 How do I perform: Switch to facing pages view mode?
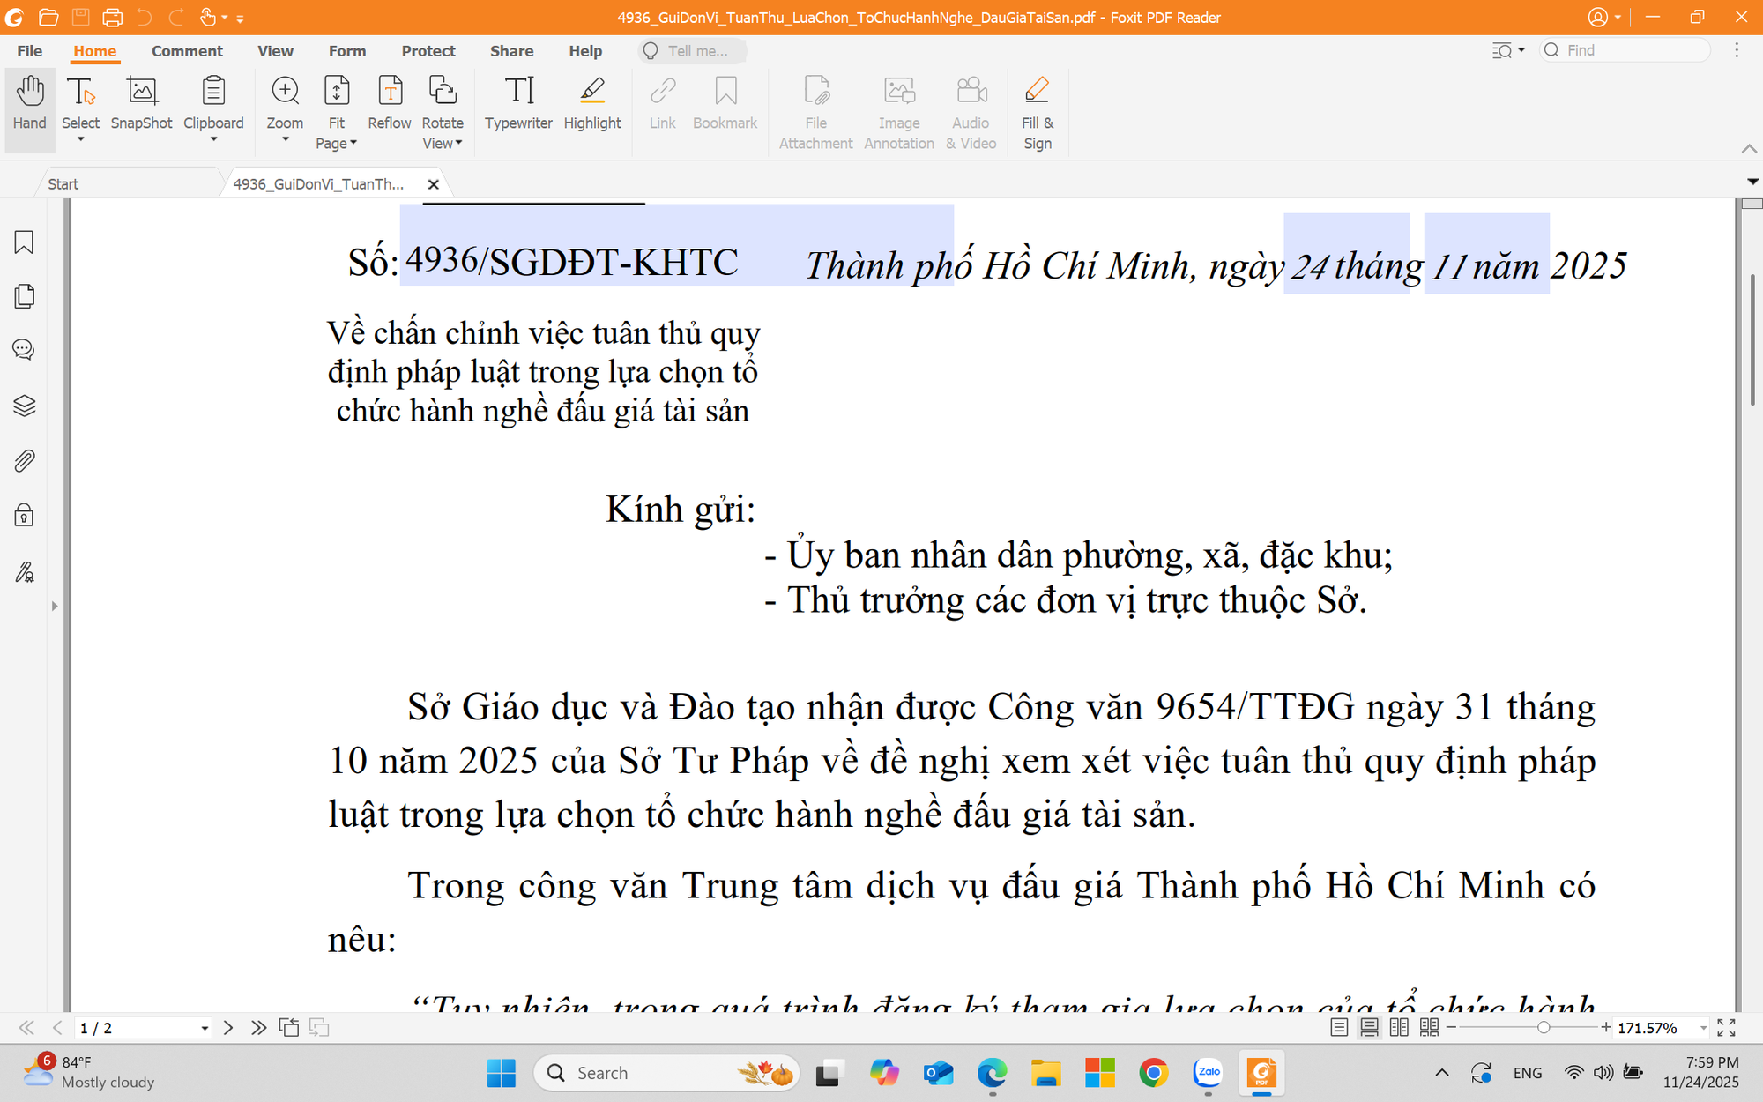point(1399,1028)
